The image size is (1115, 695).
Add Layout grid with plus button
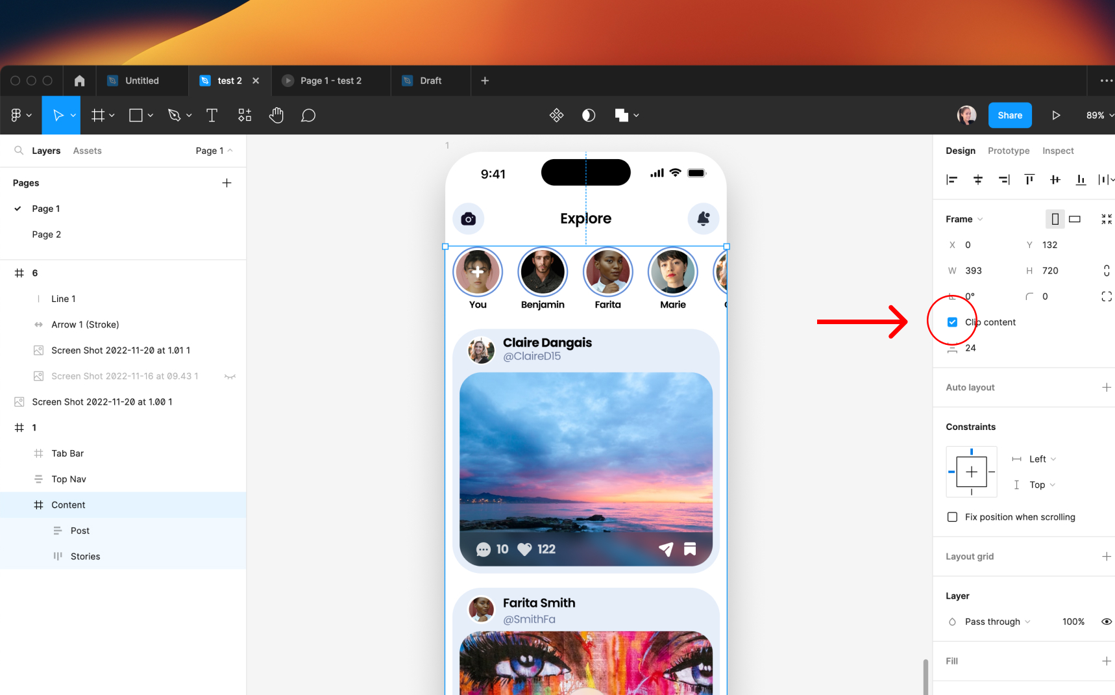1107,556
